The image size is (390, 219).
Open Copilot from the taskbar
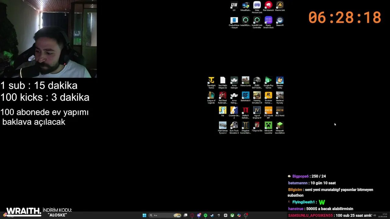(239, 215)
